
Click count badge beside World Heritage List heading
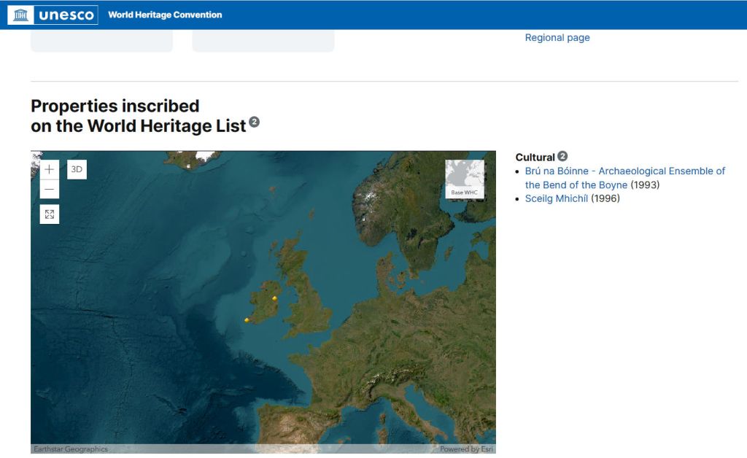click(x=254, y=122)
